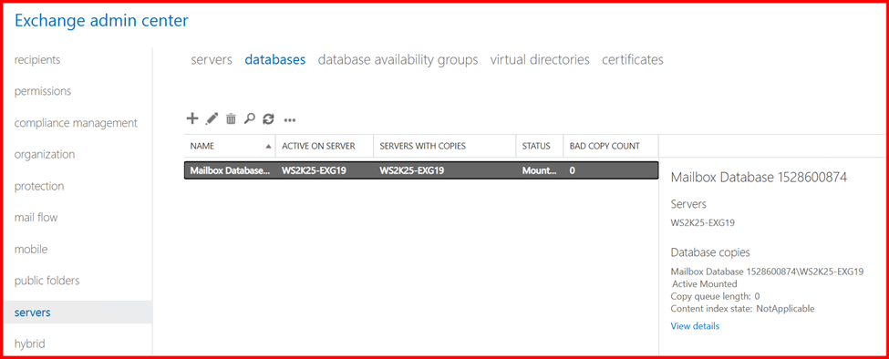The image size is (889, 359).
Task: Click the Mounted status cell
Action: click(x=539, y=170)
